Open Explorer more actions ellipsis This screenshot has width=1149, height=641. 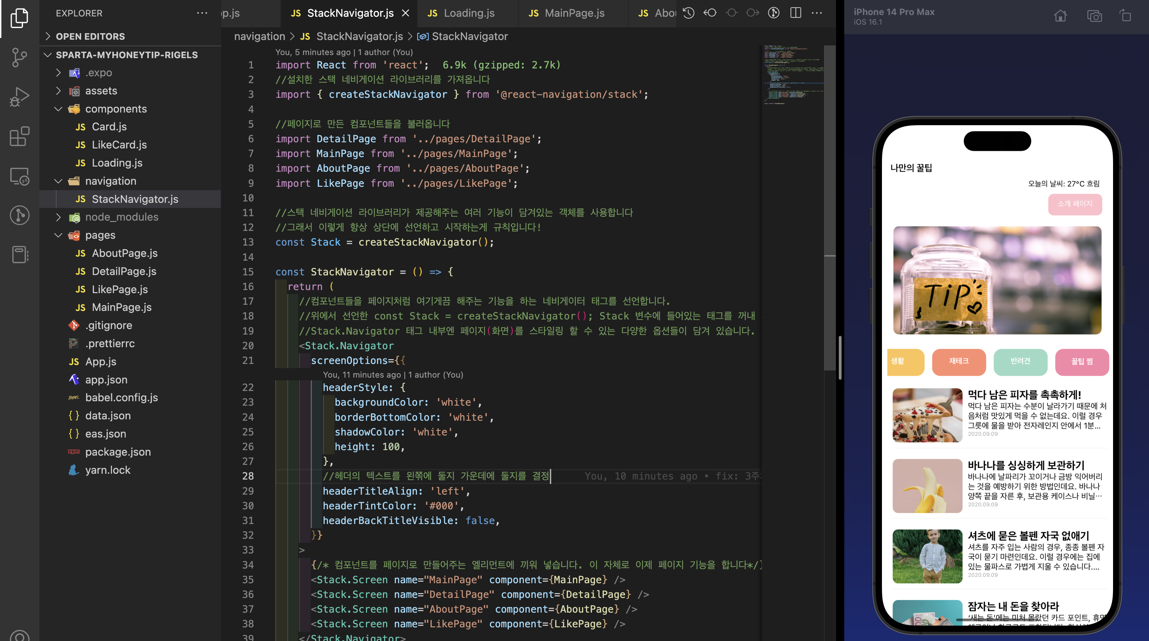(x=202, y=13)
